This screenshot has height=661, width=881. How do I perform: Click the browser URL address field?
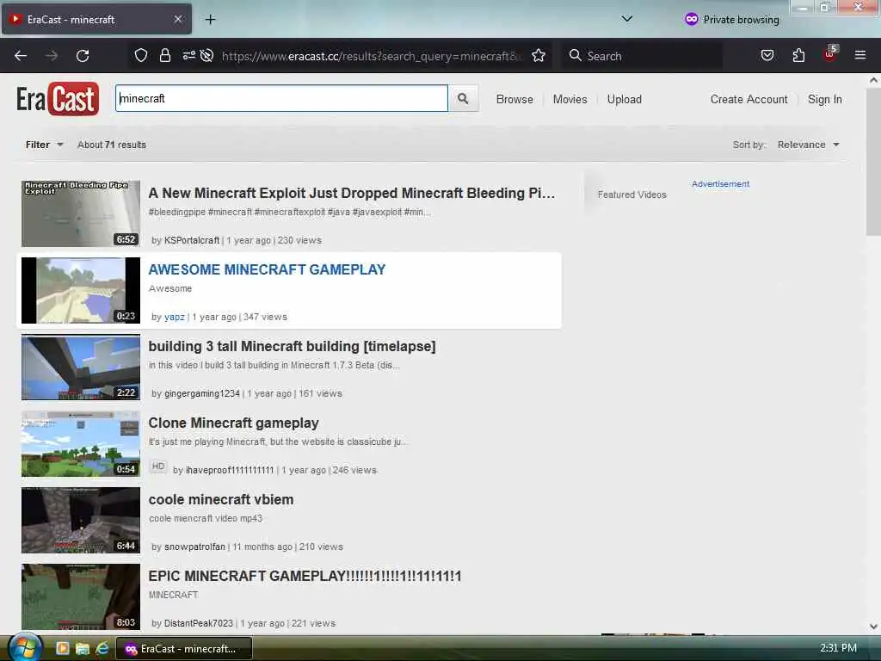click(x=372, y=56)
